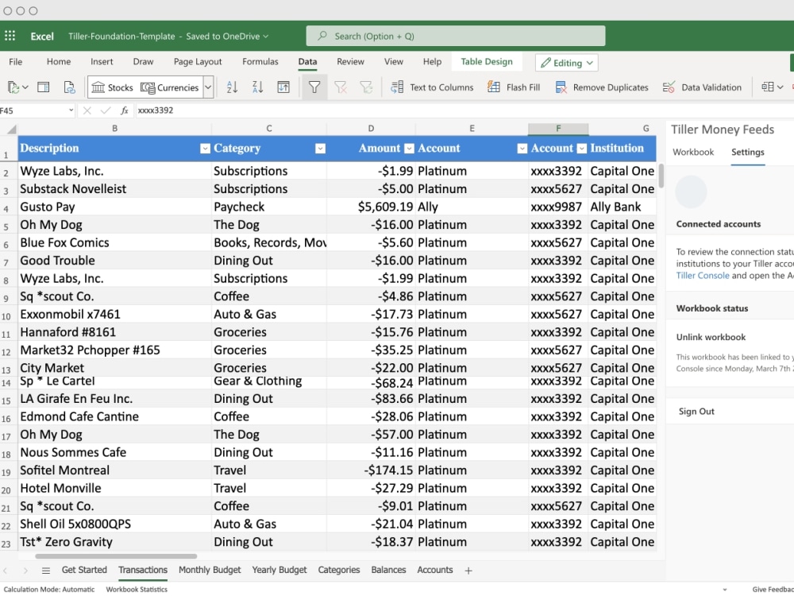
Task: Click the insert function fx icon
Action: click(x=125, y=110)
